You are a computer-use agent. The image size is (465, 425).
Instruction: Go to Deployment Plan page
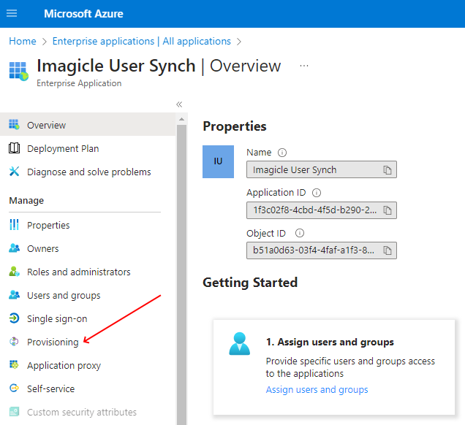pyautogui.click(x=63, y=148)
